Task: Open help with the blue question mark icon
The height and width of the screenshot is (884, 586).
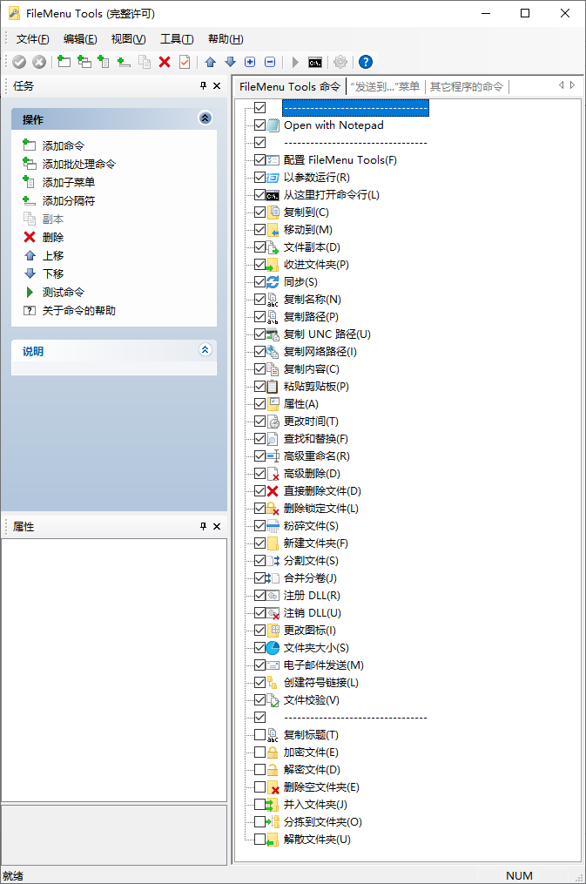Action: pyautogui.click(x=366, y=62)
